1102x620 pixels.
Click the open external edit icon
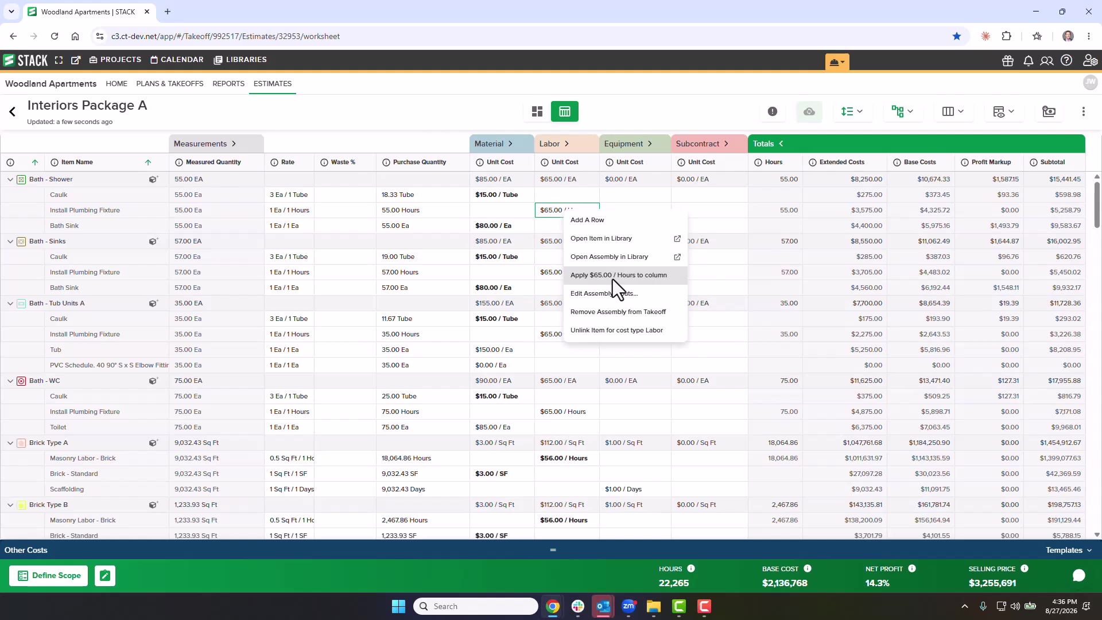point(76,60)
